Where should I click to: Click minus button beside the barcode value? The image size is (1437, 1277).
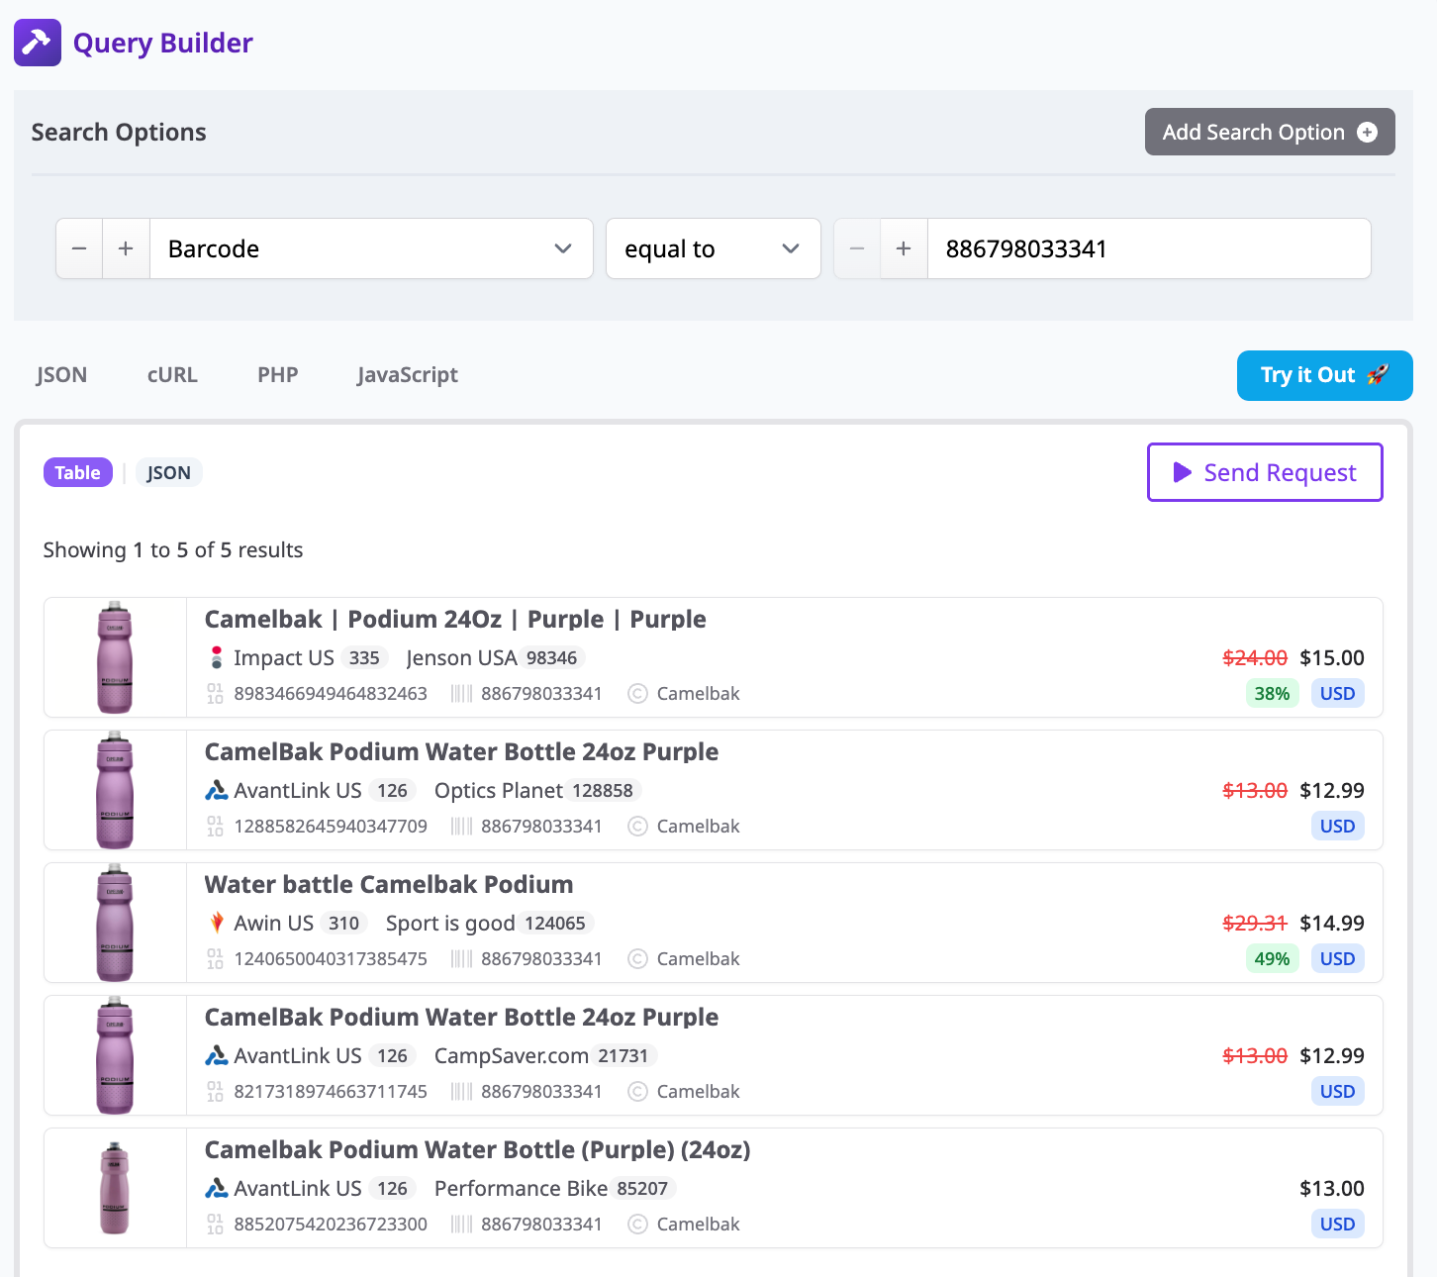(857, 248)
